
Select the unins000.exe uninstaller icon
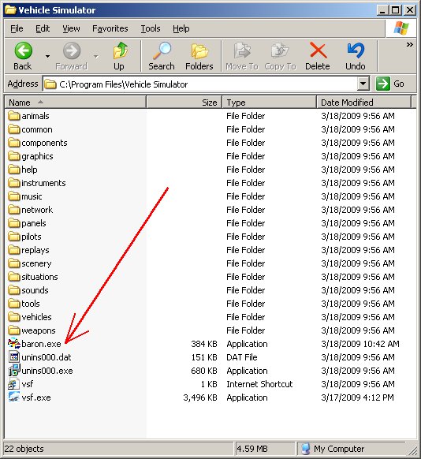pyautogui.click(x=14, y=371)
